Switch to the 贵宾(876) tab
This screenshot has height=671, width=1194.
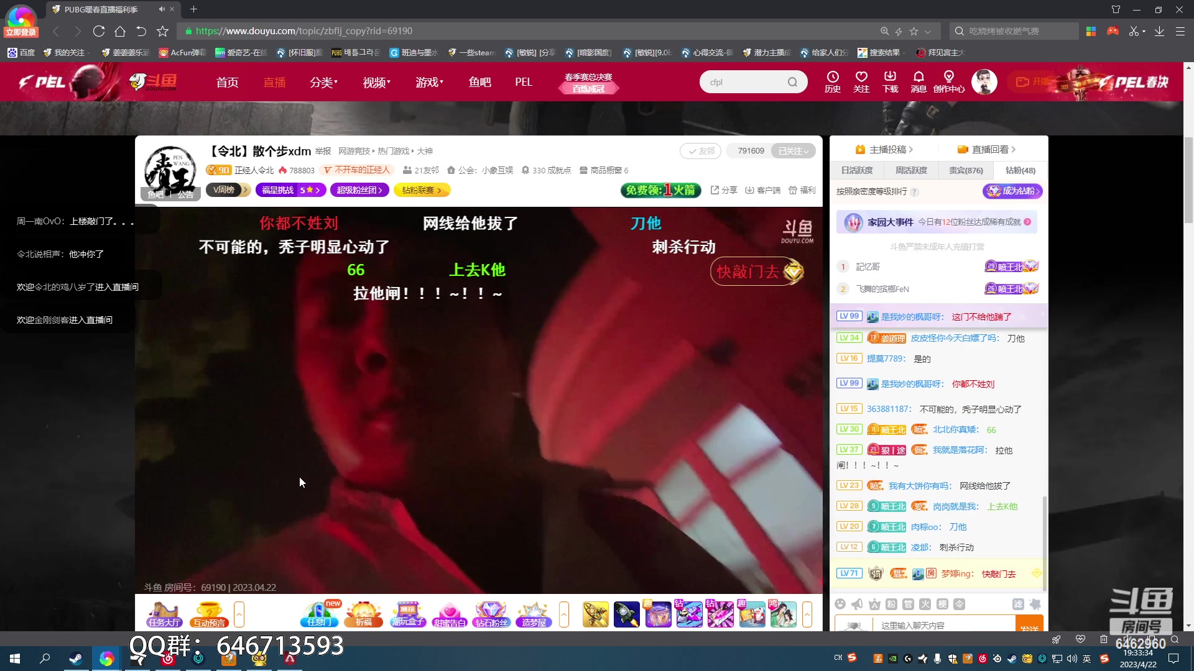coord(965,170)
